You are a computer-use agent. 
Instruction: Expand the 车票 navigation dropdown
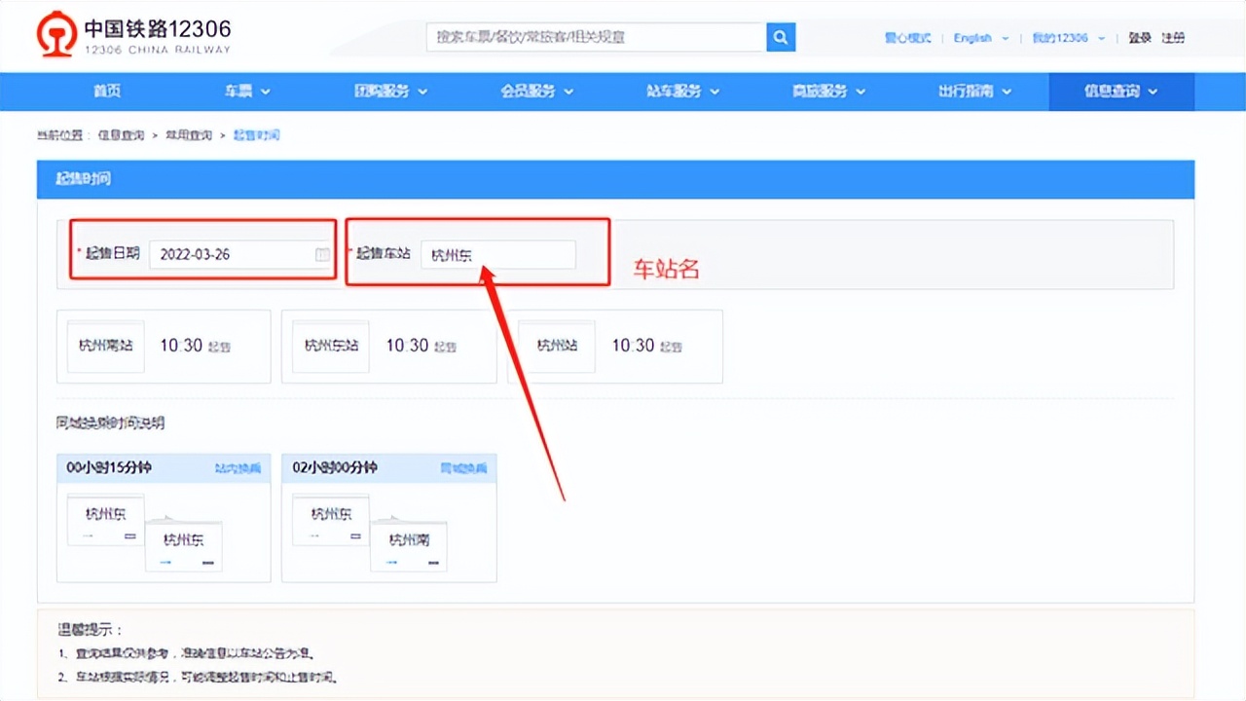[x=246, y=91]
